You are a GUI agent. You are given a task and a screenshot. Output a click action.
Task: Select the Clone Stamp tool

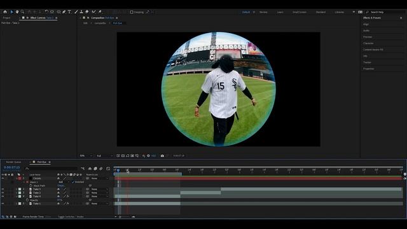point(81,12)
